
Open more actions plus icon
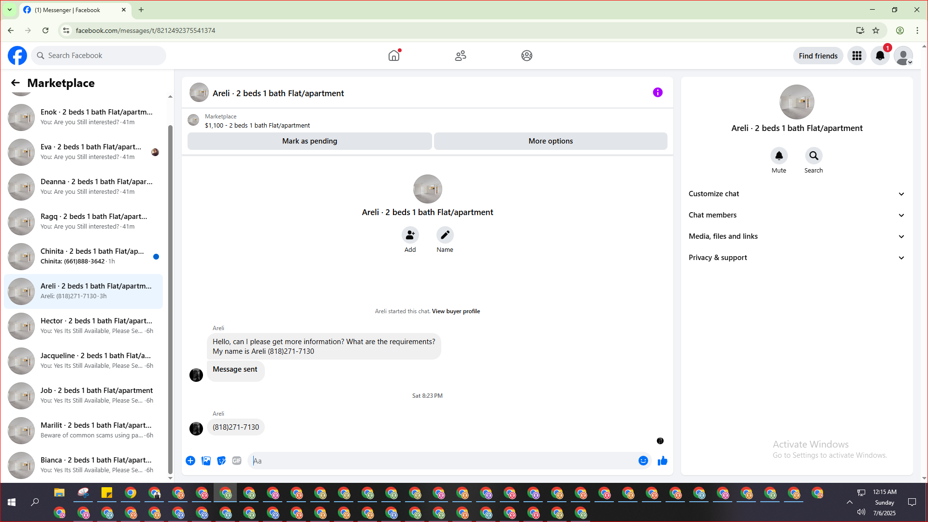pos(190,461)
